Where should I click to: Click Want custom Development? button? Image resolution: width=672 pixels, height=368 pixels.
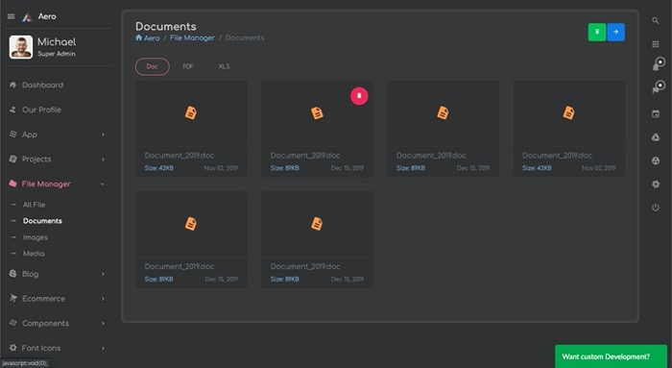[x=611, y=356]
